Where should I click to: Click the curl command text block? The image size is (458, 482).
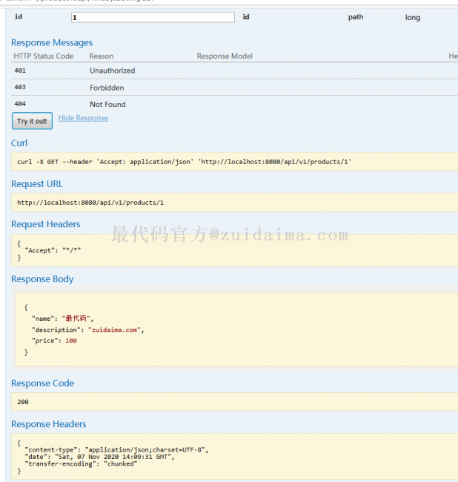point(184,161)
